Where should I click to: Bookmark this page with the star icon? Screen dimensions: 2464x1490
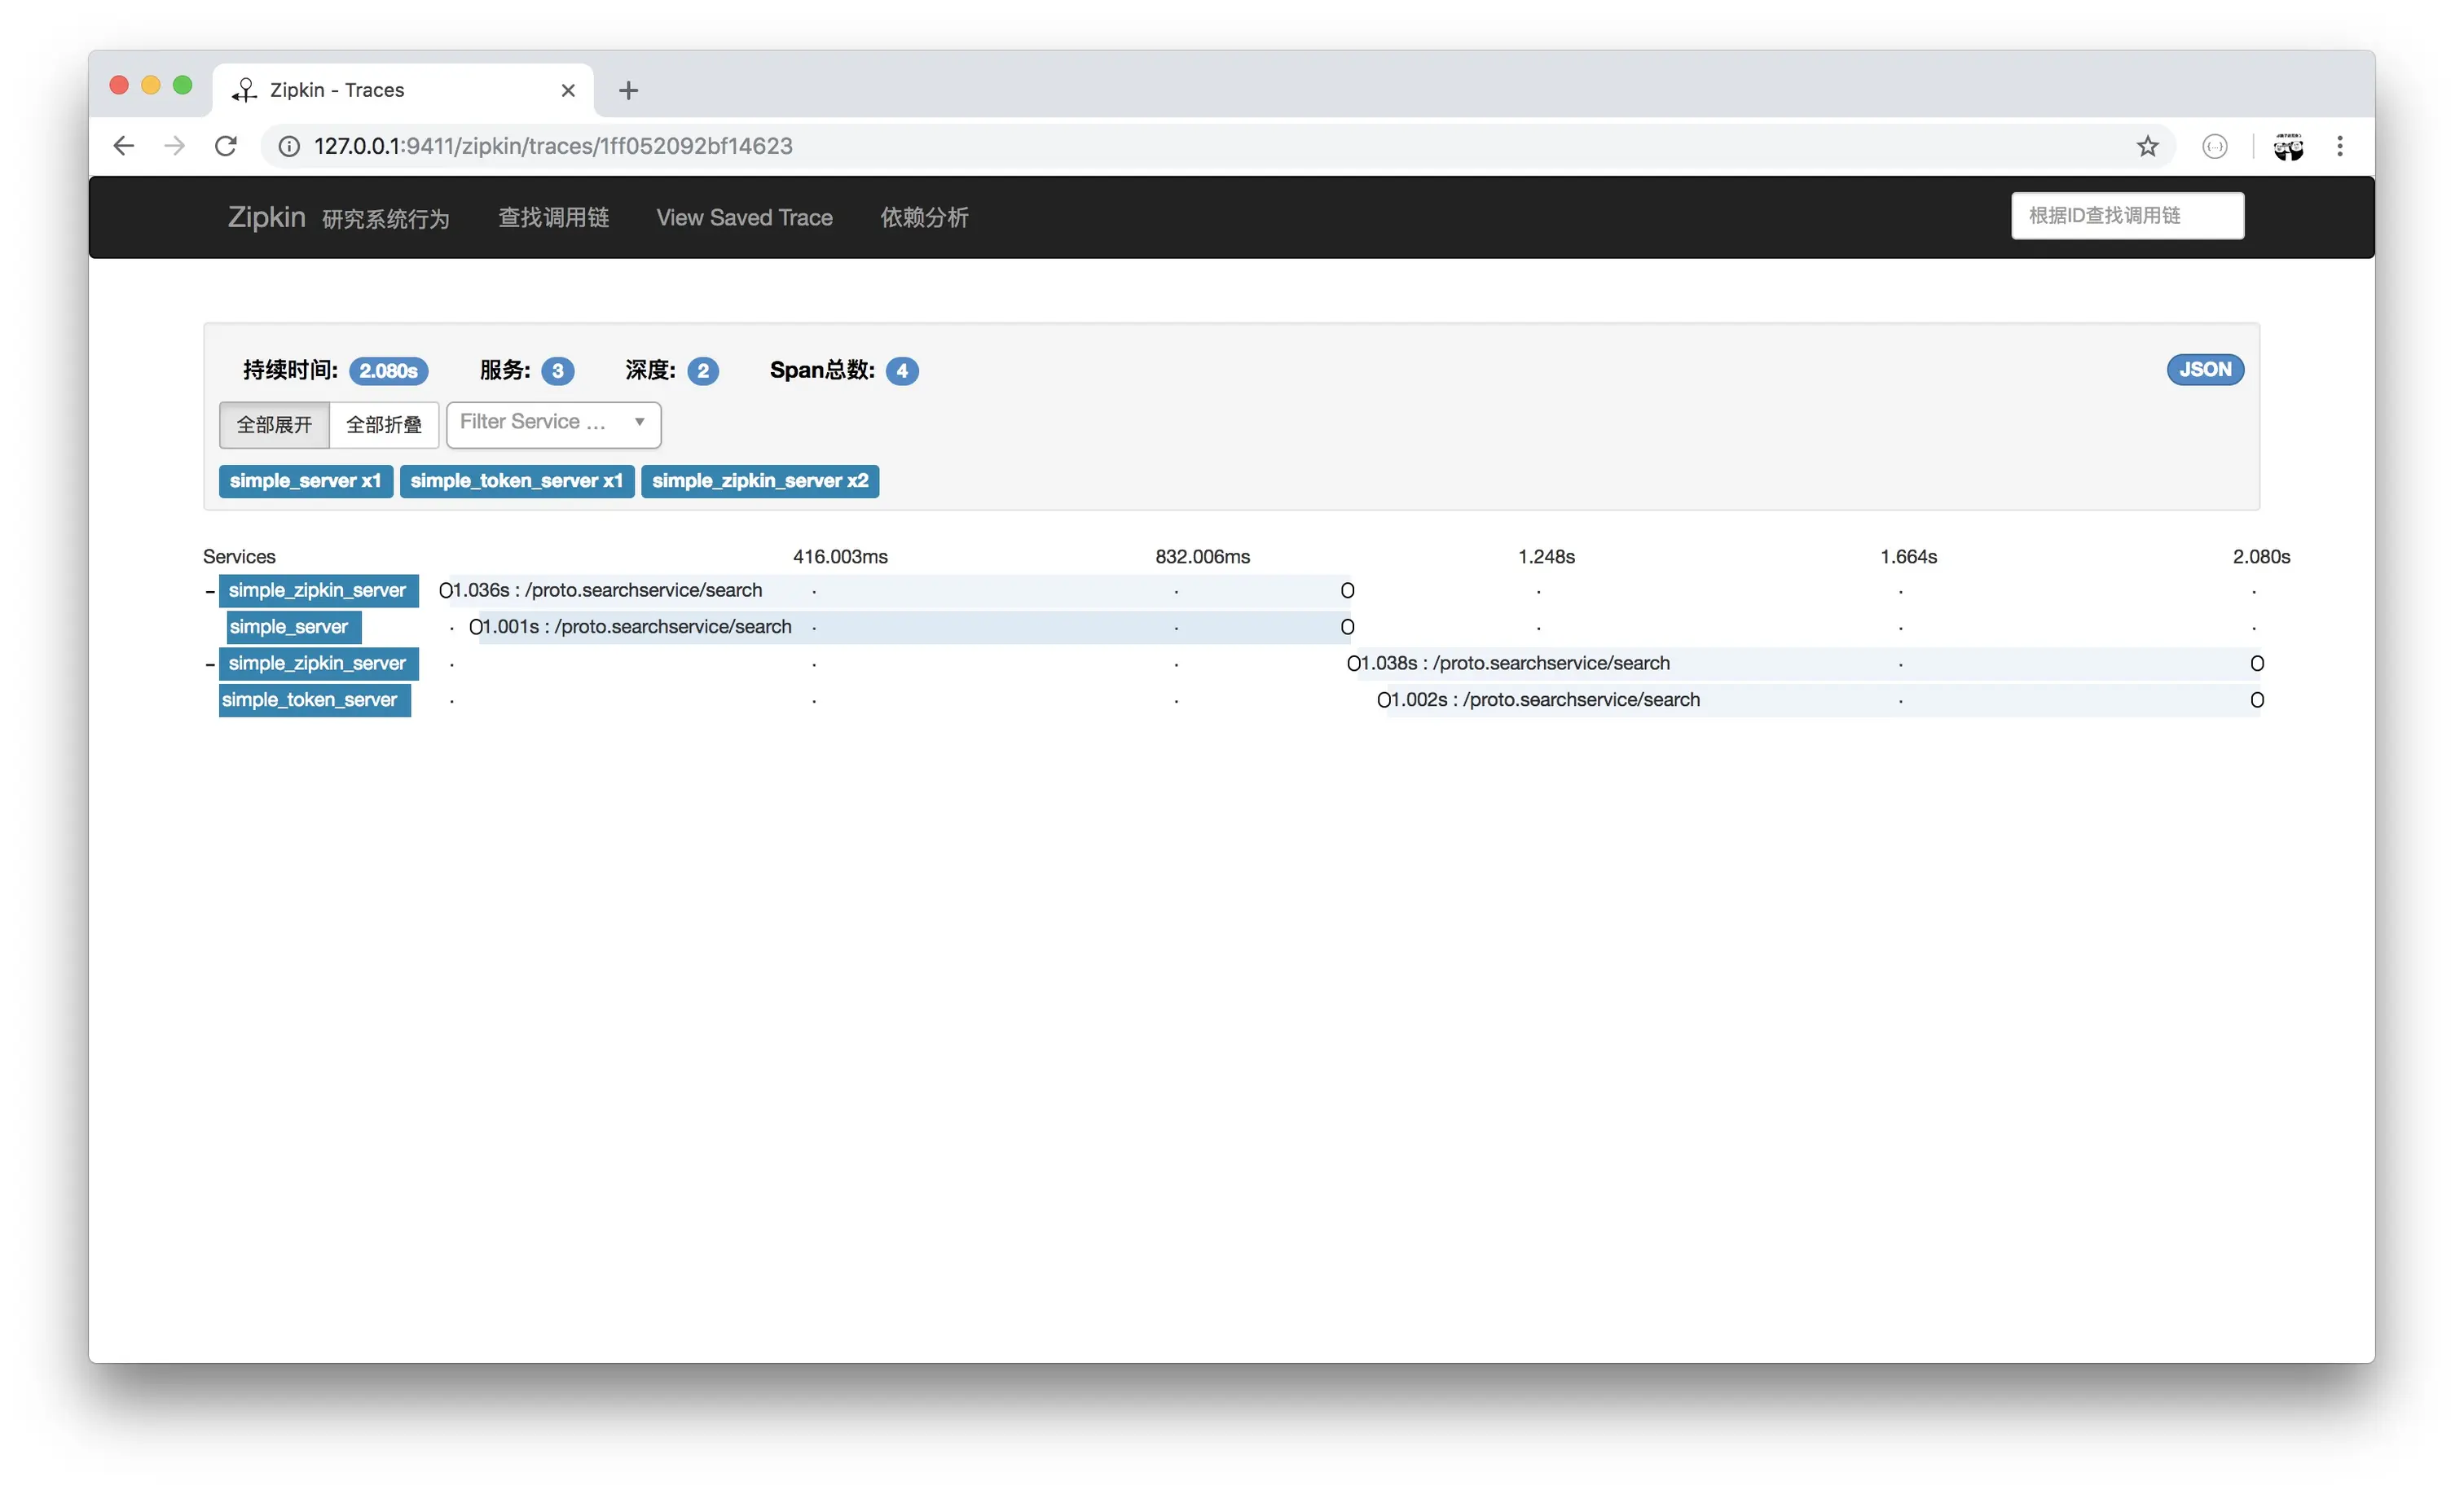click(x=2147, y=146)
